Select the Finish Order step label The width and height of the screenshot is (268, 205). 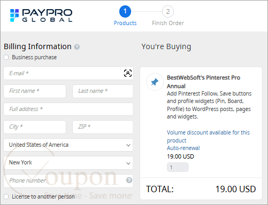pos(168,23)
